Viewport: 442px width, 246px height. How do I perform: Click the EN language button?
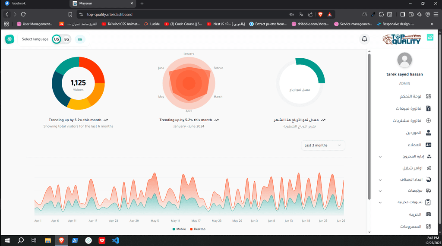(x=80, y=39)
